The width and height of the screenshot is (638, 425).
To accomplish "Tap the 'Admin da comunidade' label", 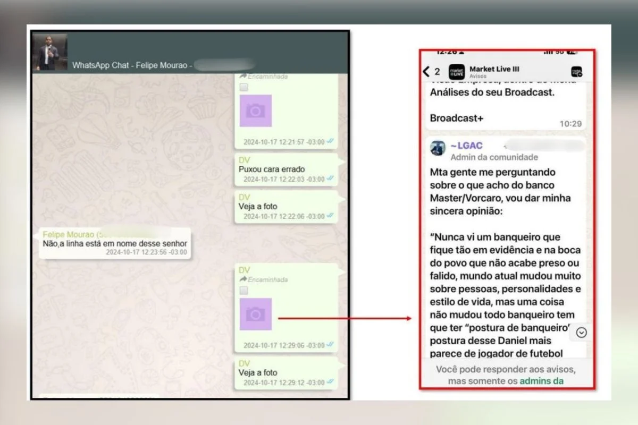I will 494,157.
